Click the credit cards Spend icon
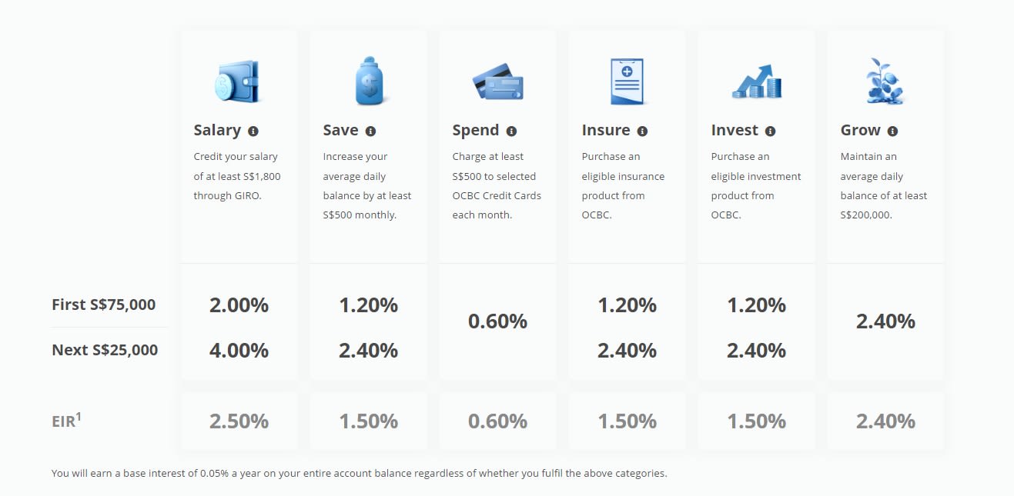Viewport: 1014px width, 496px height. pos(498,82)
